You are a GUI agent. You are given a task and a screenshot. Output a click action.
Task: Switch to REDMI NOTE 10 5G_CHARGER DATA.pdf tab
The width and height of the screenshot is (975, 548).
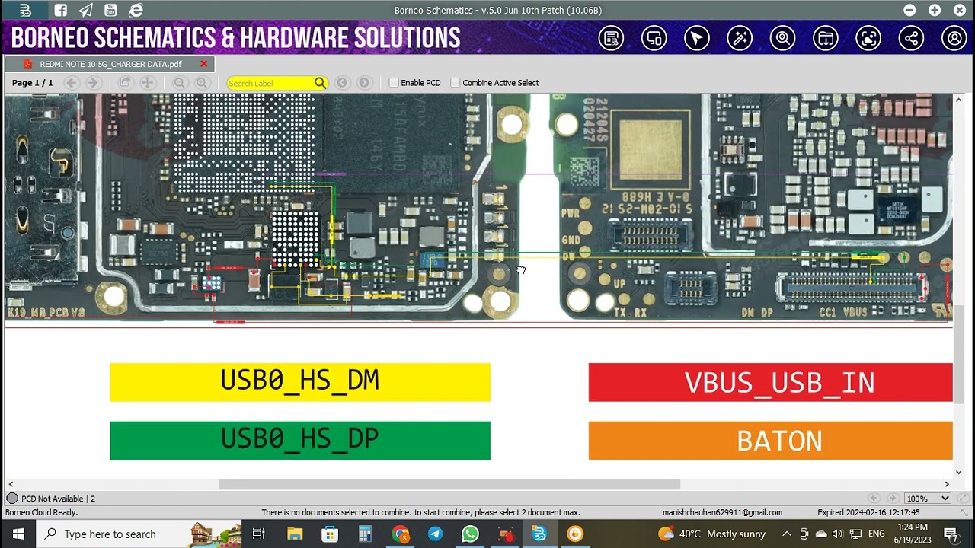pos(110,64)
